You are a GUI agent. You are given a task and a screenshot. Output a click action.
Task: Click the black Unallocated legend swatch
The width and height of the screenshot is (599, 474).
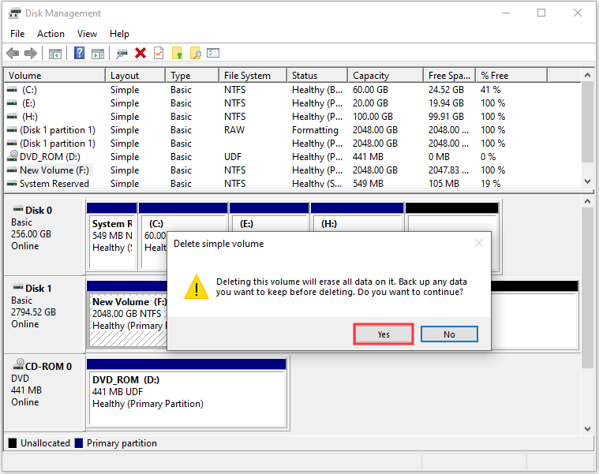13,443
